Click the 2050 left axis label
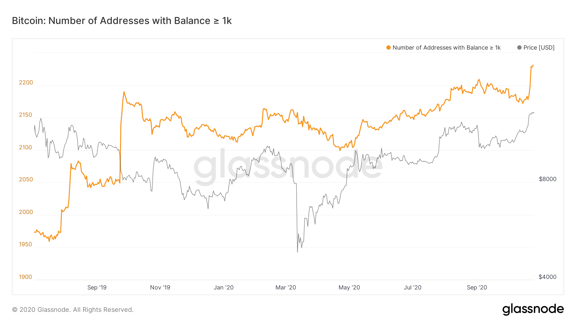This screenshot has width=576, height=324. coord(26,179)
